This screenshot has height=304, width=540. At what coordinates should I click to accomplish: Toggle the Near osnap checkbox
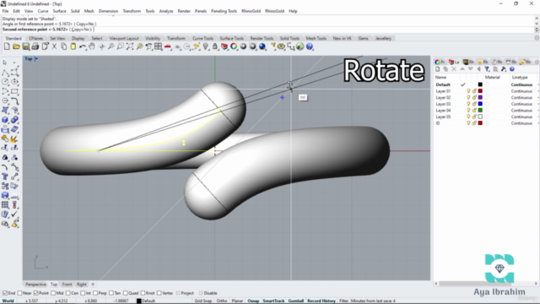[x=19, y=293]
